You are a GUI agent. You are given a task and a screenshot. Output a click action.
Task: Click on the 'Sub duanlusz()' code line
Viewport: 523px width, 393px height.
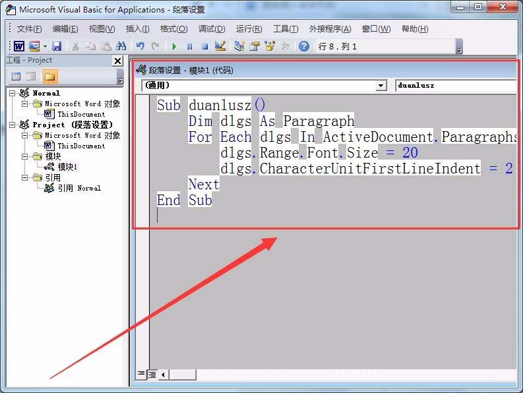[x=211, y=105]
